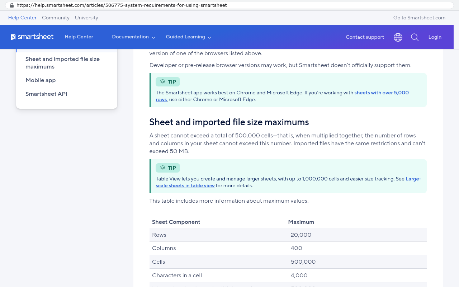Screen dimensions: 459x287
Task: Click the first TIP graduation cap icon
Action: coord(163,82)
